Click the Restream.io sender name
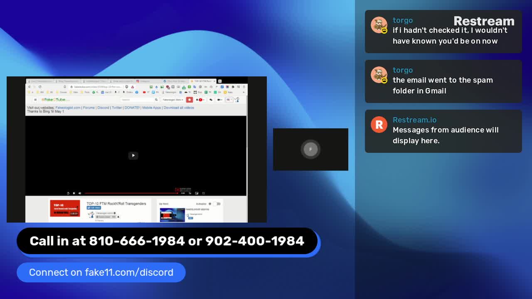The width and height of the screenshot is (532, 299). 415,120
